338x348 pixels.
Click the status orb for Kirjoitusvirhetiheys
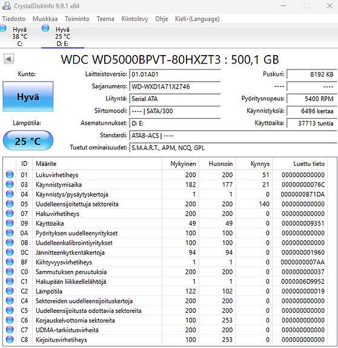[x=10, y=340]
